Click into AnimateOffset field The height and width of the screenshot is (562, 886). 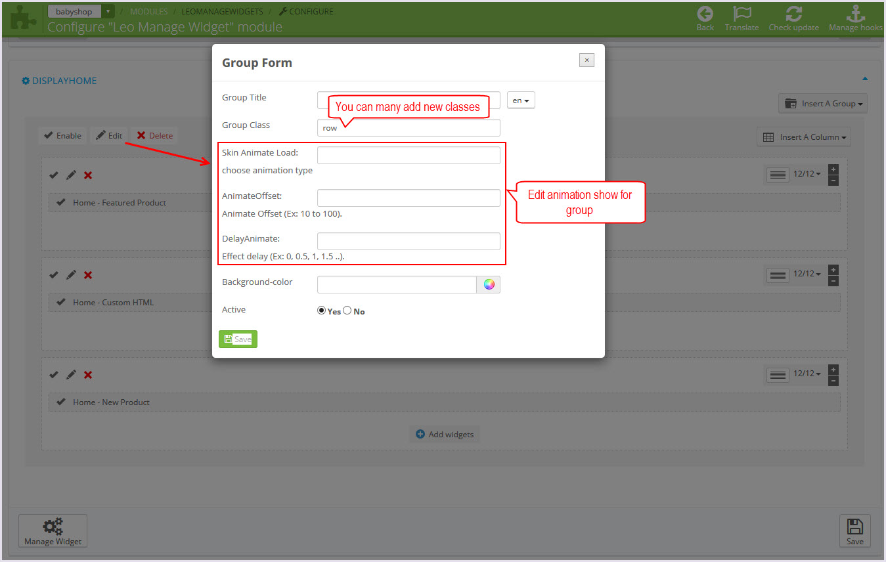click(x=409, y=198)
